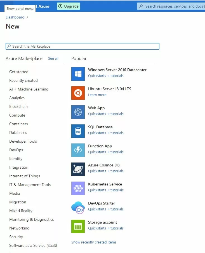The height and width of the screenshot is (253, 205).
Task: Go back via Dashboard breadcrumb
Action: pos(15,17)
